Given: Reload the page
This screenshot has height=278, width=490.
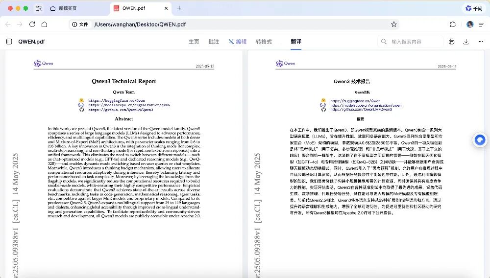Looking at the screenshot, I should 32,24.
